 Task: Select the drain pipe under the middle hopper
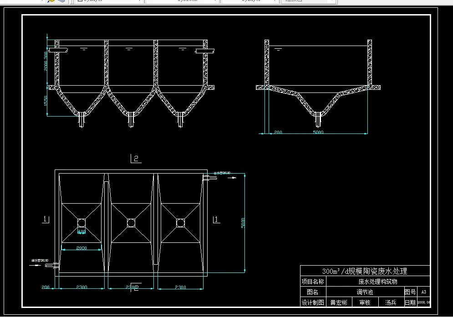click(131, 120)
